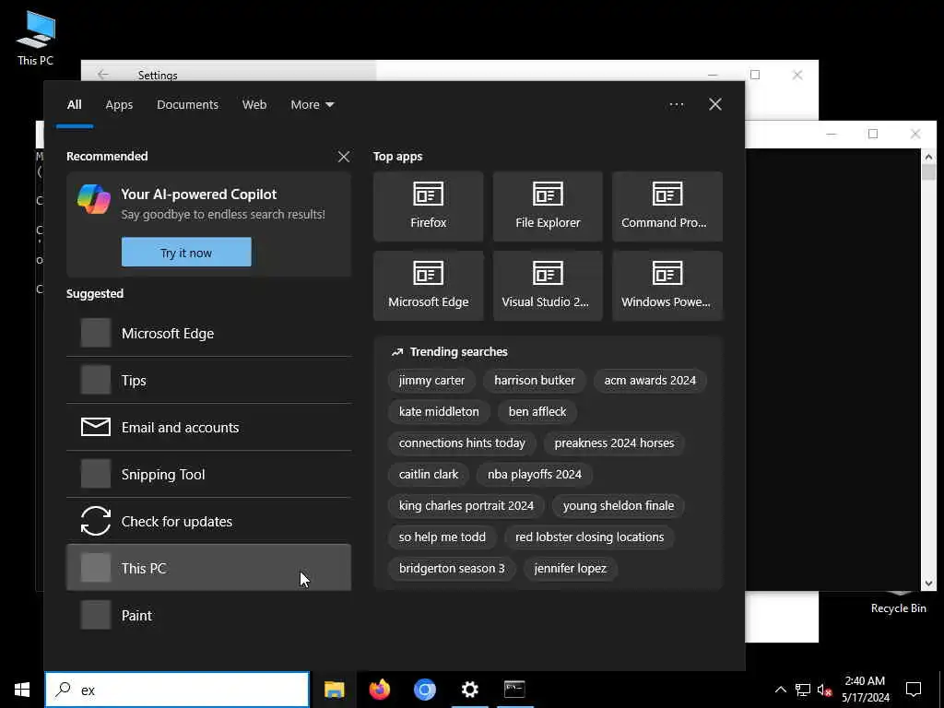944x708 pixels.
Task: Go back in the Settings window
Action: point(103,75)
